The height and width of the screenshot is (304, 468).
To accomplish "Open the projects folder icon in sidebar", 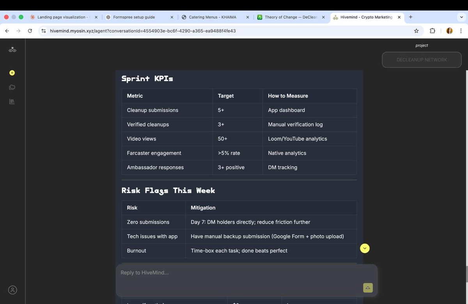I will [x=12, y=87].
